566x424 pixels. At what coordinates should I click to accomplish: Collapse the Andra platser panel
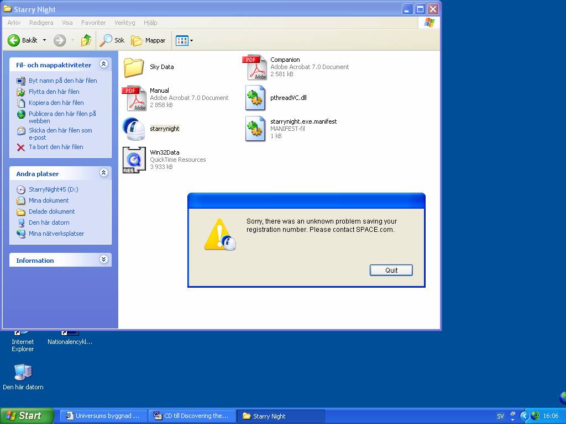103,173
